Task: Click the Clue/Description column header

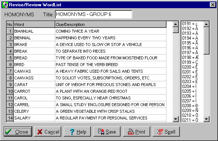Action: tap(110, 24)
